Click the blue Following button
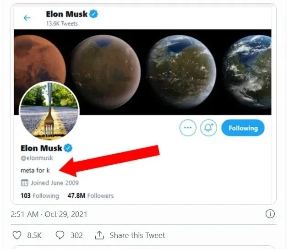This screenshot has width=289, height=249. (x=243, y=128)
